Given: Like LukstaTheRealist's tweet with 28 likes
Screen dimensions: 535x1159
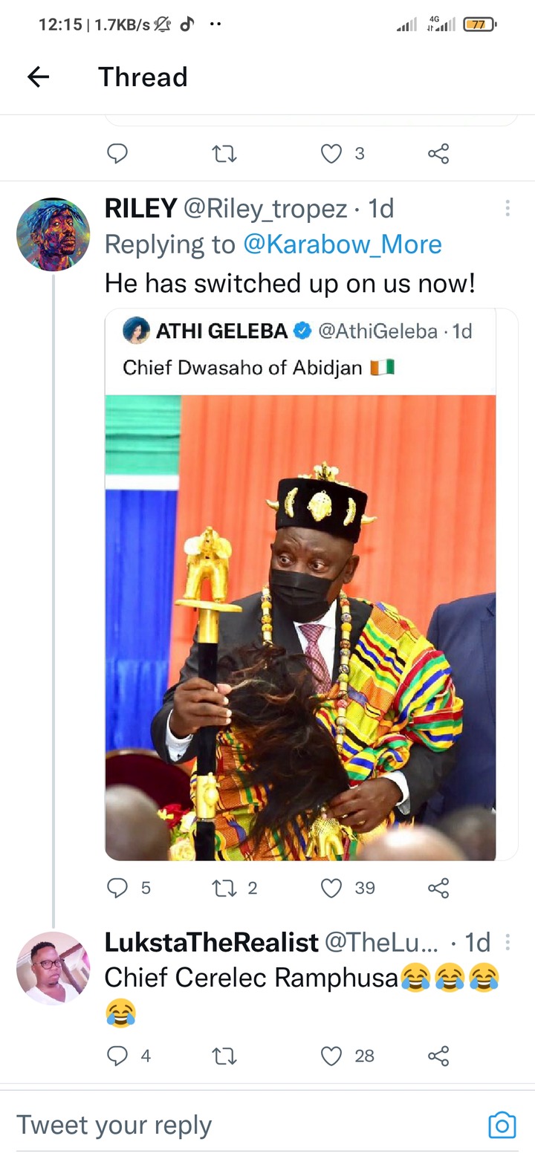Looking at the screenshot, I should [331, 1056].
